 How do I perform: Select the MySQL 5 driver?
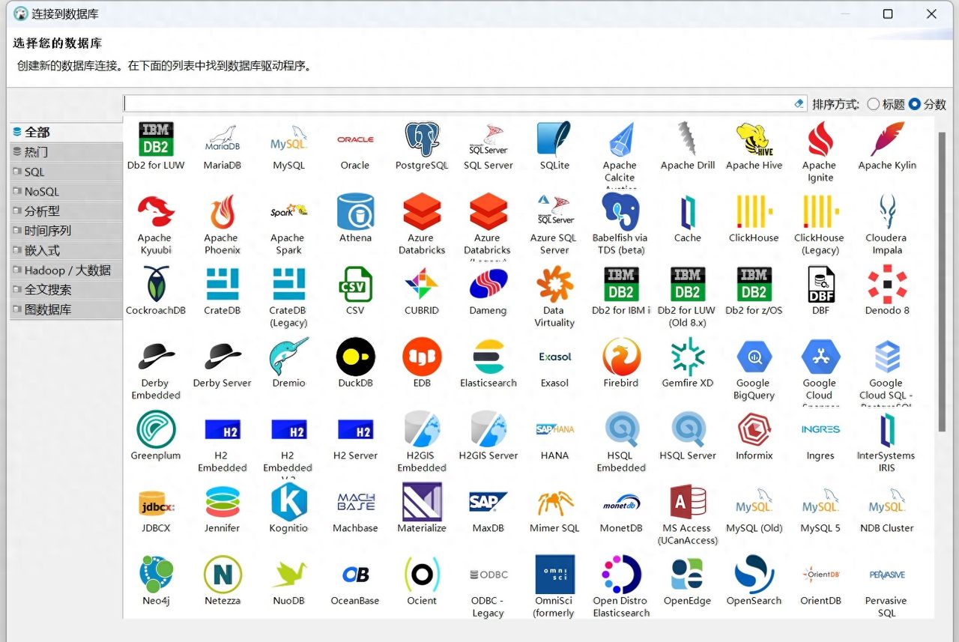click(x=820, y=503)
